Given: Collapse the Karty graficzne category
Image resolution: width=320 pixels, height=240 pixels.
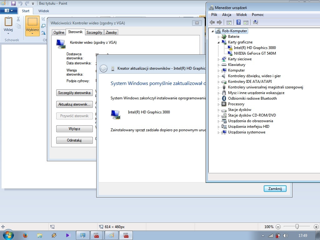Looking at the screenshot, I should tap(218, 42).
